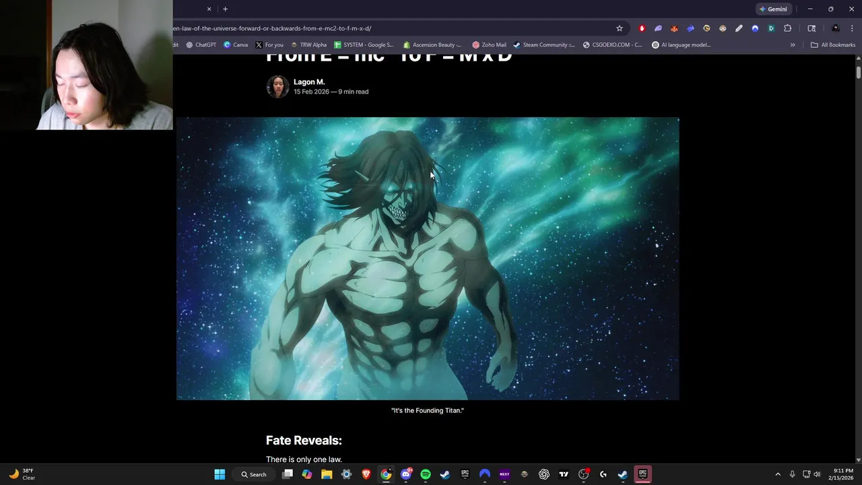Screen dimensions: 862x485
Task: Show hidden system tray icons
Action: (778, 474)
